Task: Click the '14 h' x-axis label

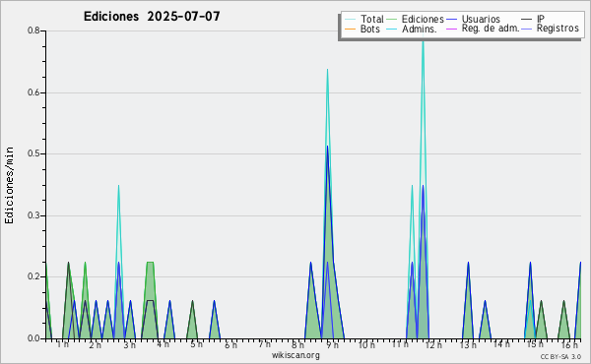Action: click(x=501, y=344)
